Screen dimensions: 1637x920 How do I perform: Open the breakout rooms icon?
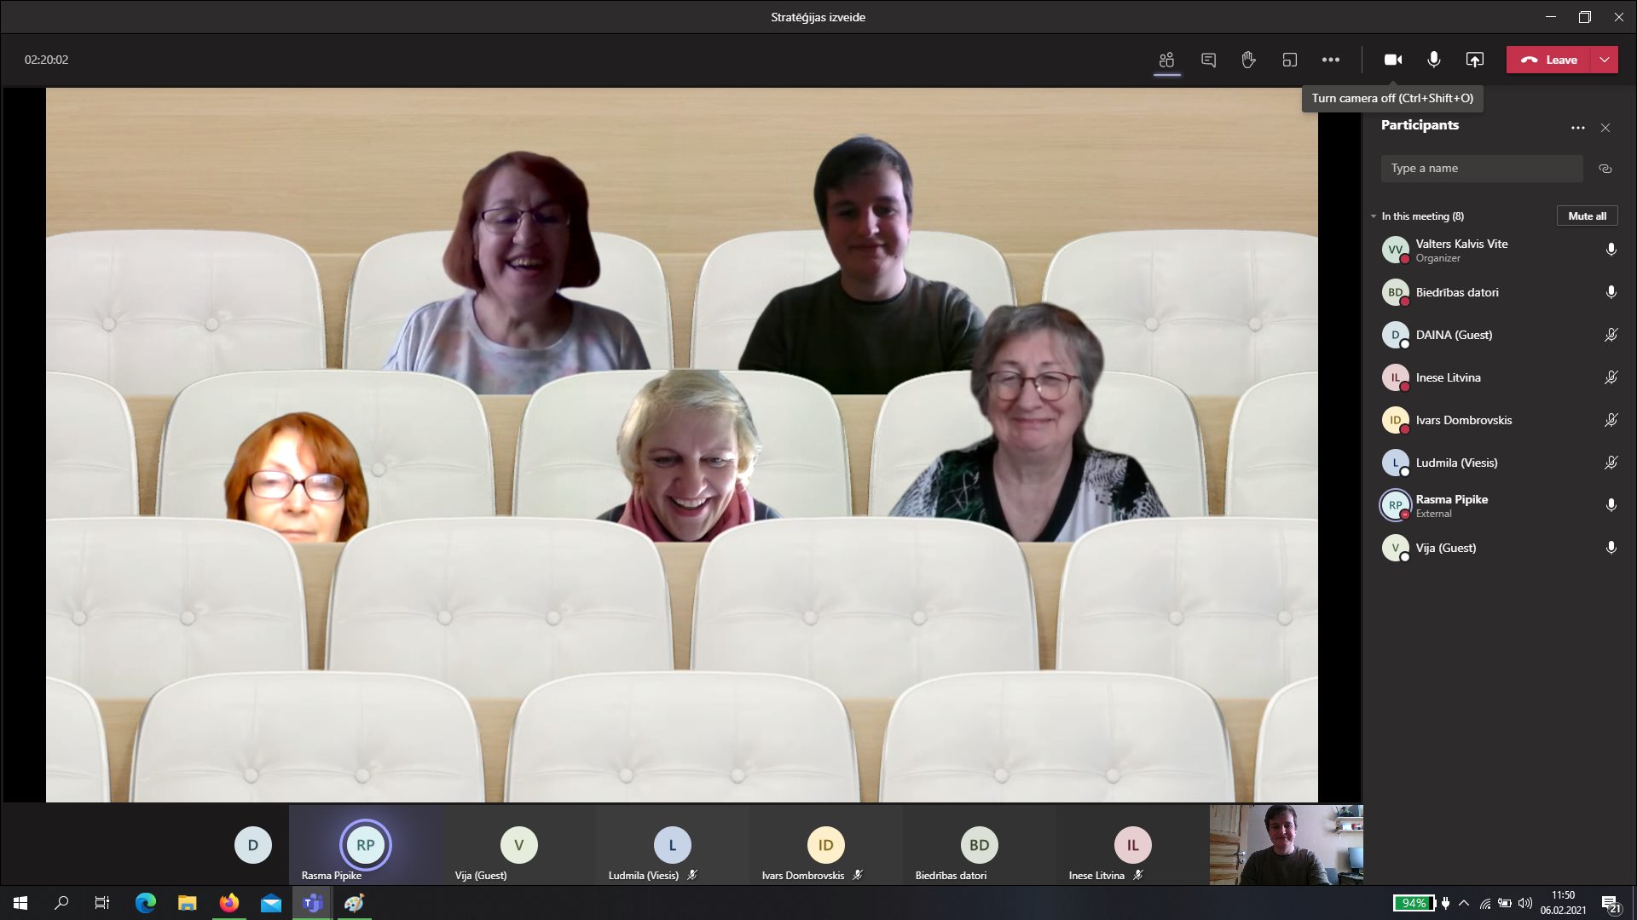(x=1289, y=60)
